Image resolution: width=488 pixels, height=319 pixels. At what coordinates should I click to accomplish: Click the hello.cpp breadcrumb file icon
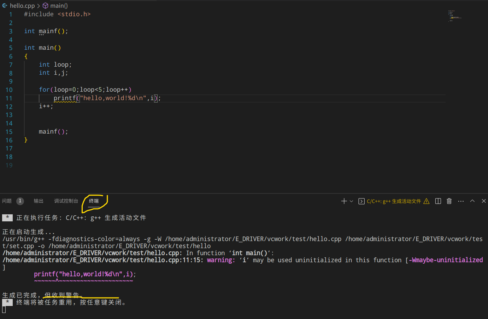tap(5, 6)
